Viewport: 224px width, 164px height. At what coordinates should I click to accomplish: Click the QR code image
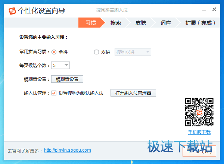pos(199,112)
